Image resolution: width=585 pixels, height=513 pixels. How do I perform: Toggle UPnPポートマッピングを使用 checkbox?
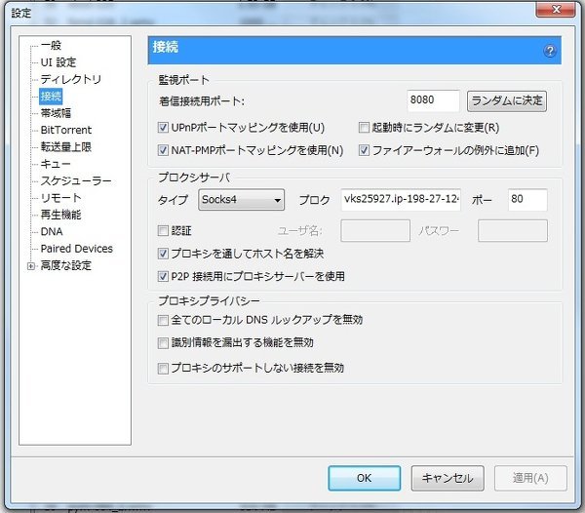point(164,127)
